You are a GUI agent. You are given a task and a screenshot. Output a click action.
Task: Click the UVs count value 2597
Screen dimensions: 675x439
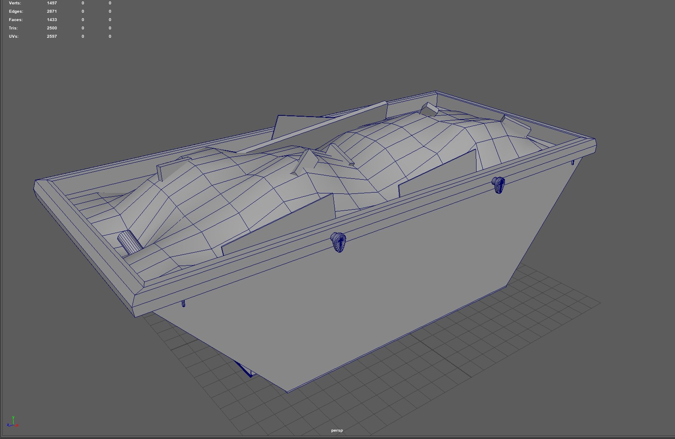pyautogui.click(x=52, y=37)
